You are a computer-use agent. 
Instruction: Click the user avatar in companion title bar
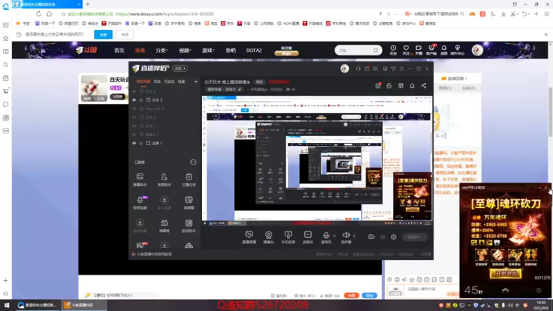(344, 68)
